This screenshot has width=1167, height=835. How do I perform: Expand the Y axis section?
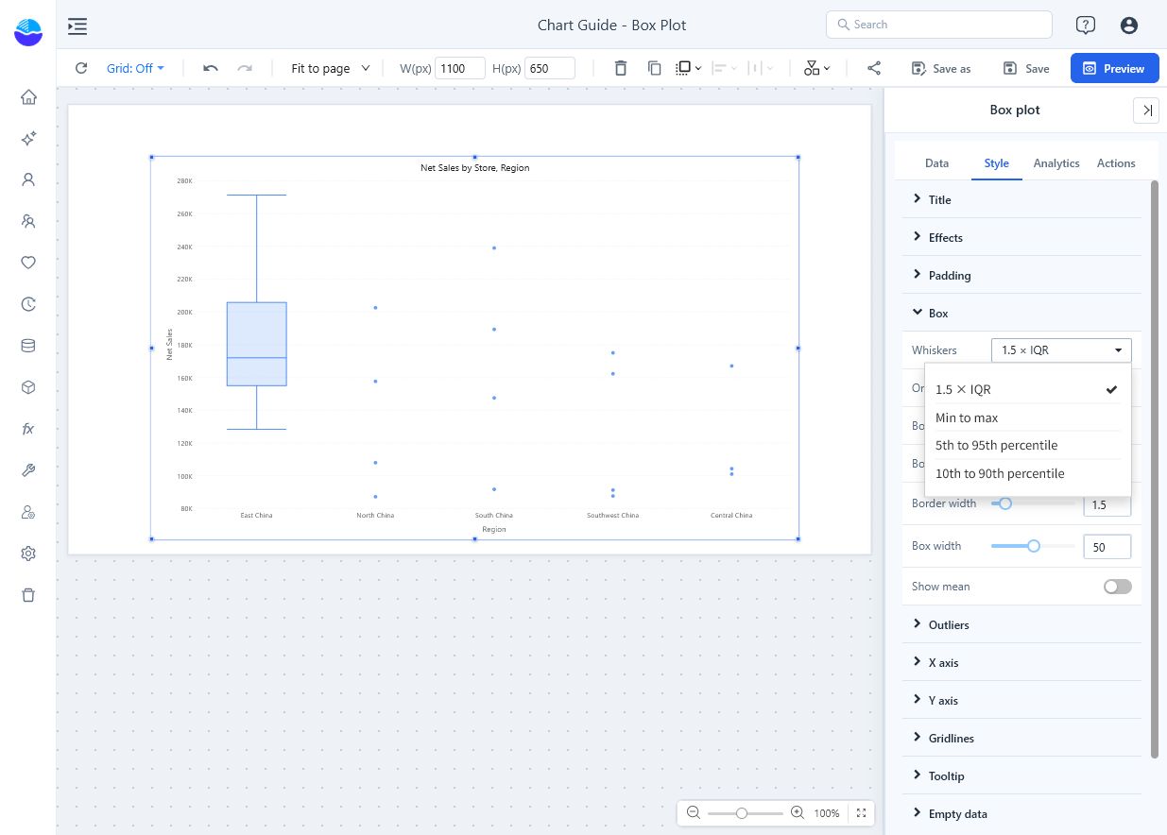tap(1021, 700)
